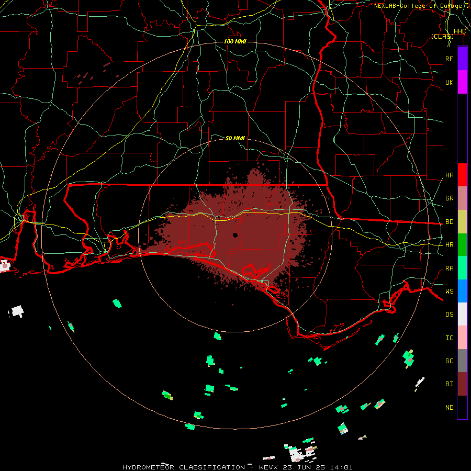This screenshot has width=471, height=471.
Task: Click the IC legend label
Action: point(449,338)
